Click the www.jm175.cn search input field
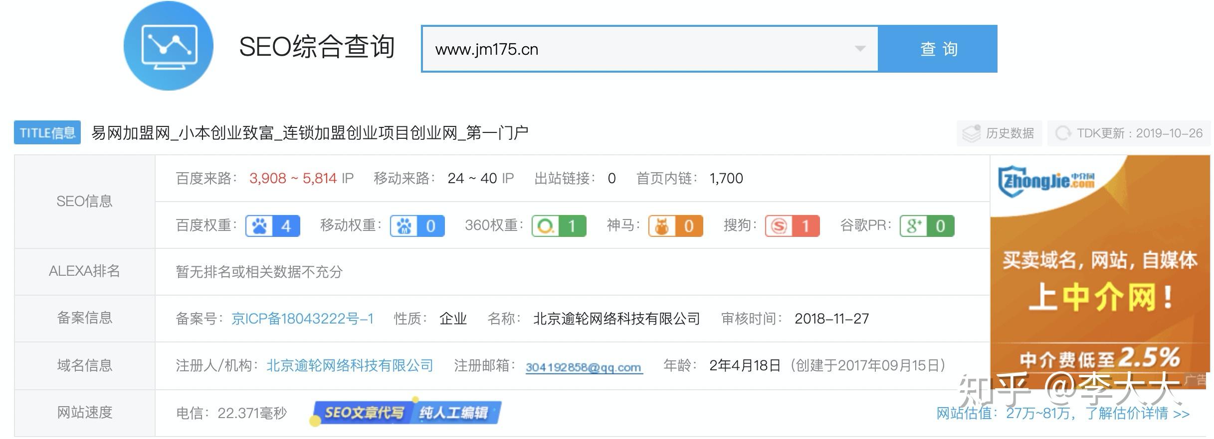Image resolution: width=1214 pixels, height=439 pixels. pos(649,49)
